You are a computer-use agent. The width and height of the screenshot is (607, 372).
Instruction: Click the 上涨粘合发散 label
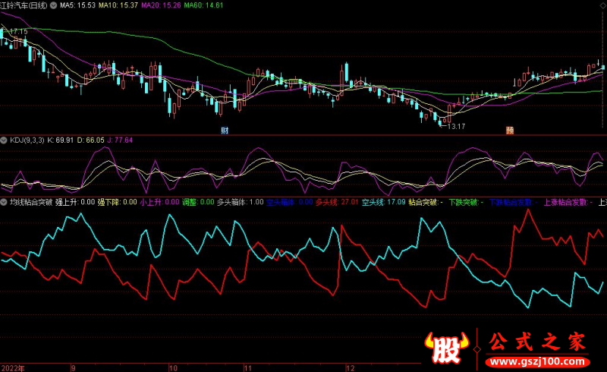coord(565,202)
